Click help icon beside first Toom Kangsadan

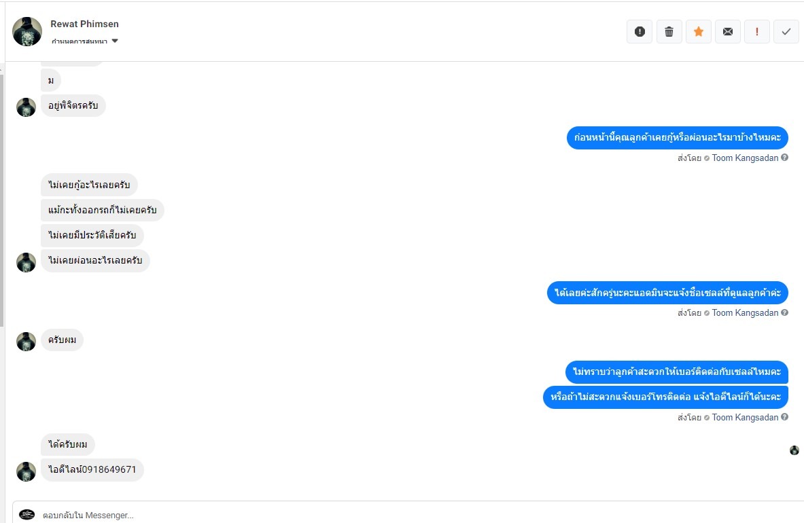[x=785, y=158]
